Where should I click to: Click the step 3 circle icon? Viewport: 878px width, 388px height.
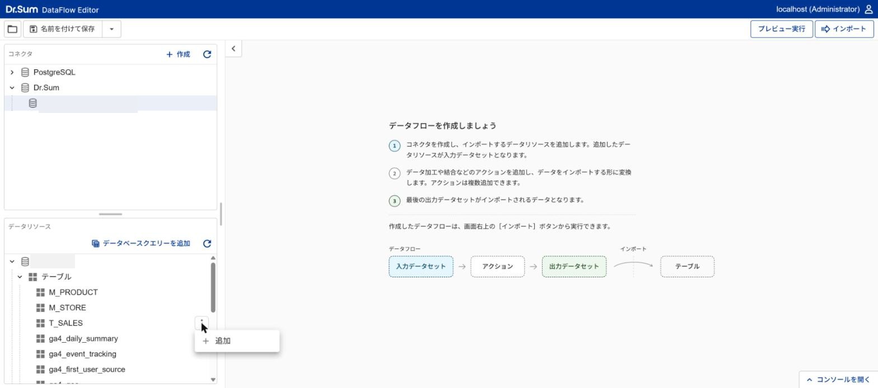(394, 201)
